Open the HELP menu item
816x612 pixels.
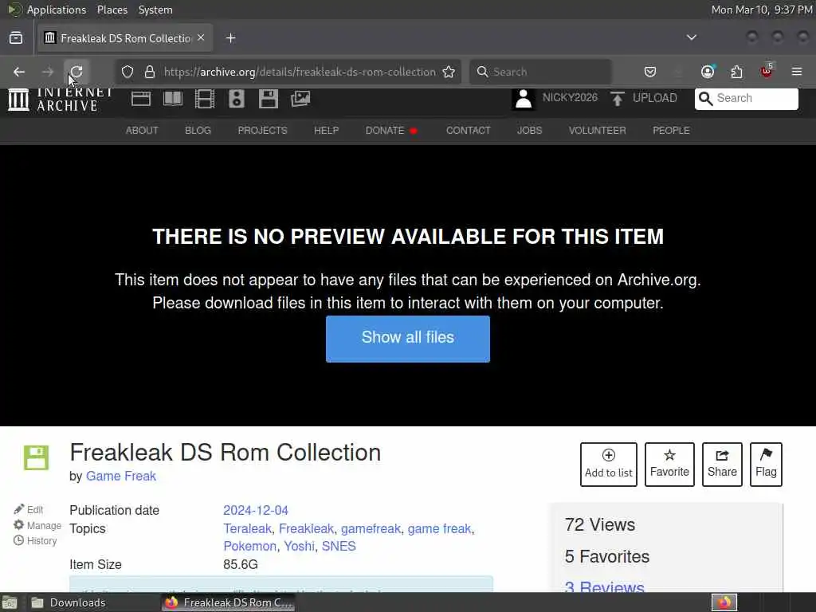tap(326, 131)
